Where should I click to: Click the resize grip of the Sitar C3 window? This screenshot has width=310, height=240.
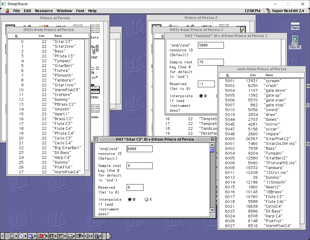pos(212,215)
